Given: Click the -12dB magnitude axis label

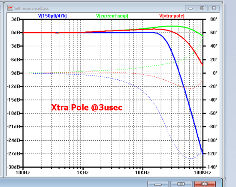Looking at the screenshot, I should [x=14, y=87].
